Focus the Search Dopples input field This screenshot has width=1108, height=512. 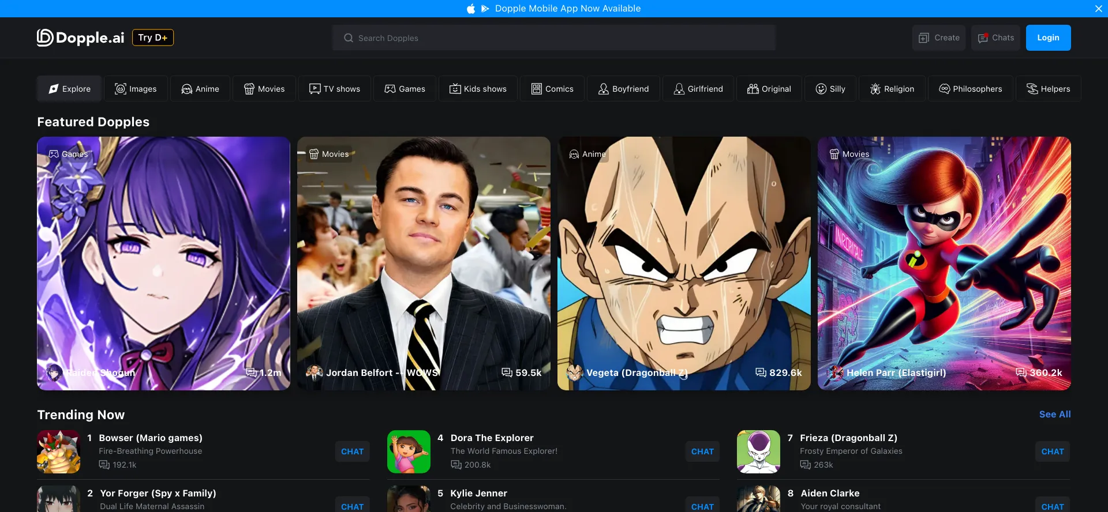click(x=554, y=38)
